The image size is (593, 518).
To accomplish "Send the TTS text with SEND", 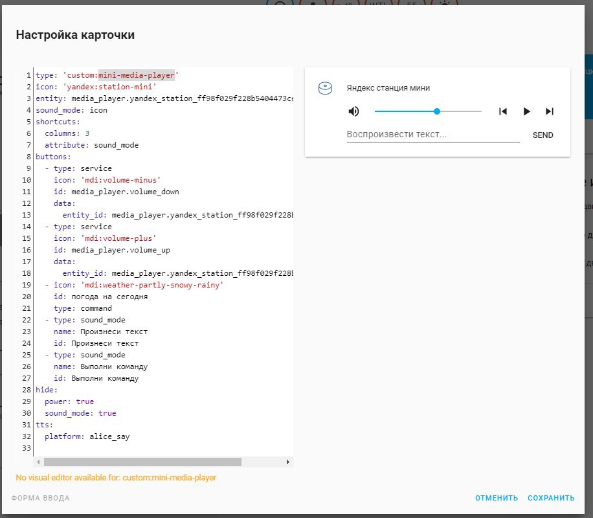I will (x=543, y=135).
